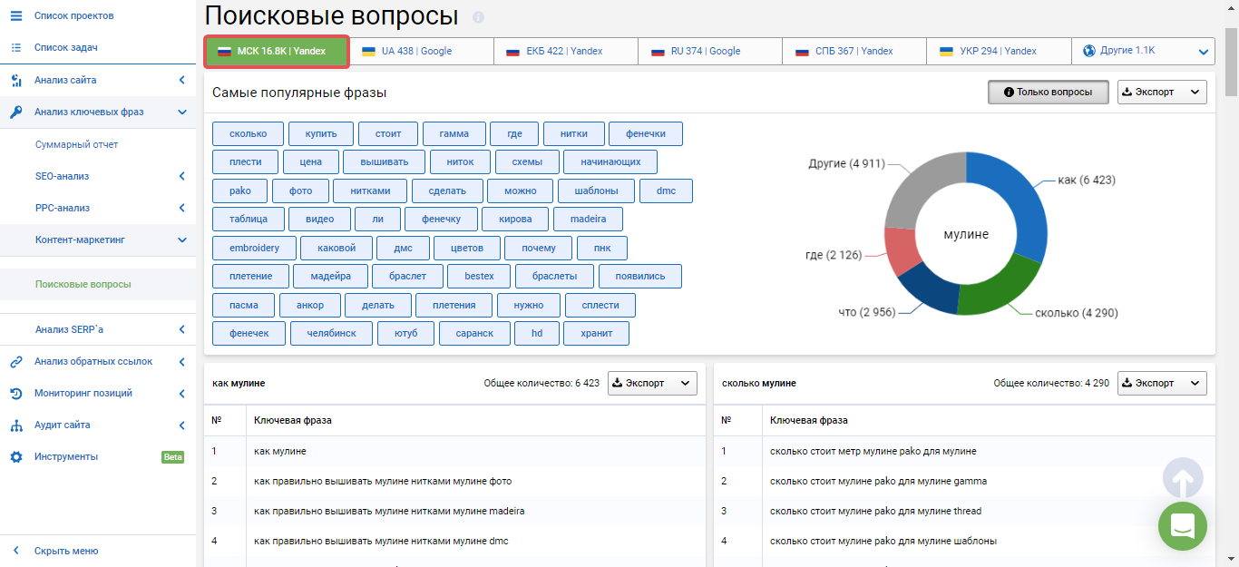Switch to the СПБ 367 Yandex tab
Screen dimensions: 1239x567
pos(854,52)
